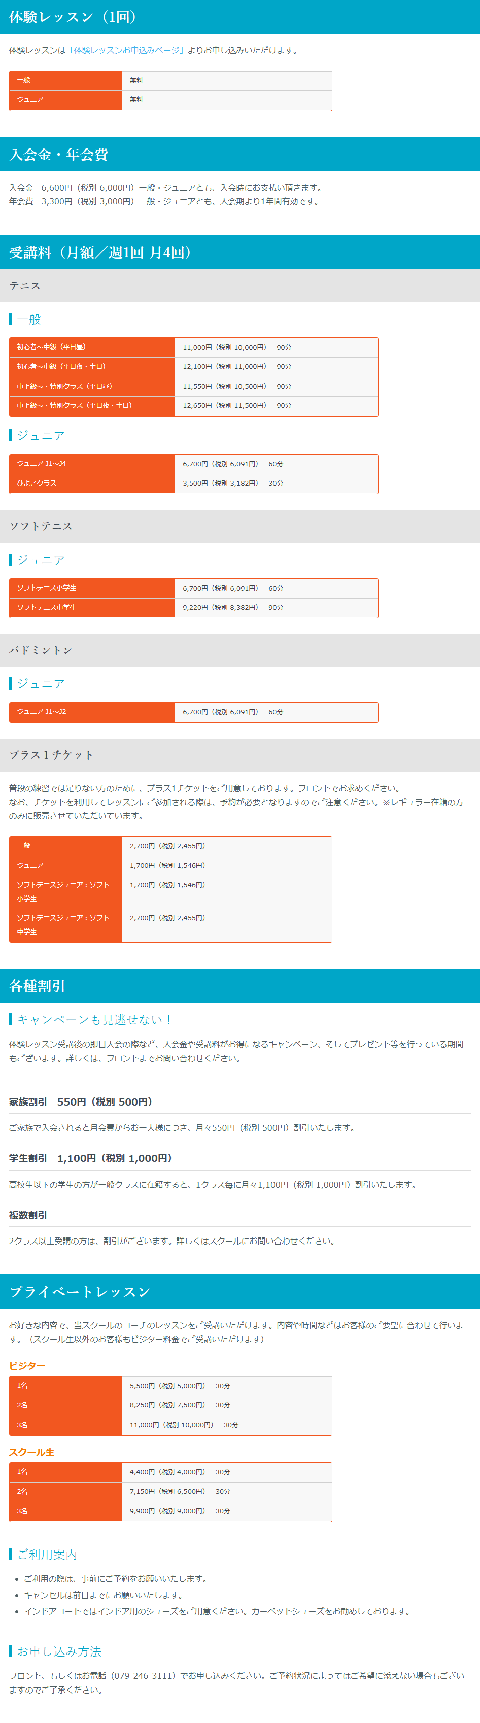The image size is (480, 1723).
Task: Select the 初心者〜中級（平日夜・土日） row label
Action: point(61,366)
